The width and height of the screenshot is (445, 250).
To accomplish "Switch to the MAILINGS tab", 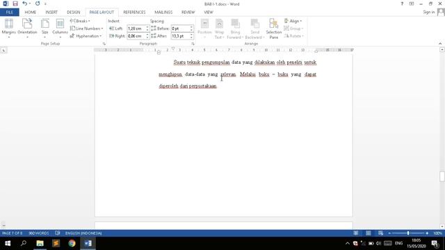I will pyautogui.click(x=163, y=12).
